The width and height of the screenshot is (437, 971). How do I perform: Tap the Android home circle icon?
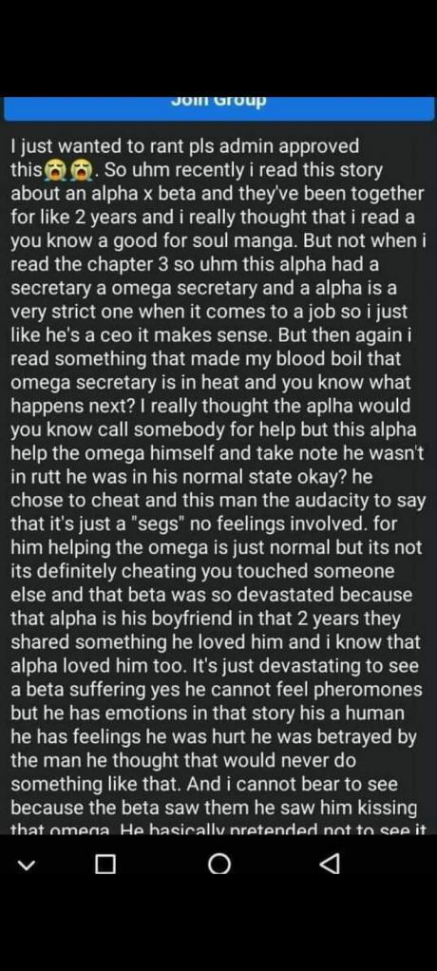pyautogui.click(x=219, y=864)
